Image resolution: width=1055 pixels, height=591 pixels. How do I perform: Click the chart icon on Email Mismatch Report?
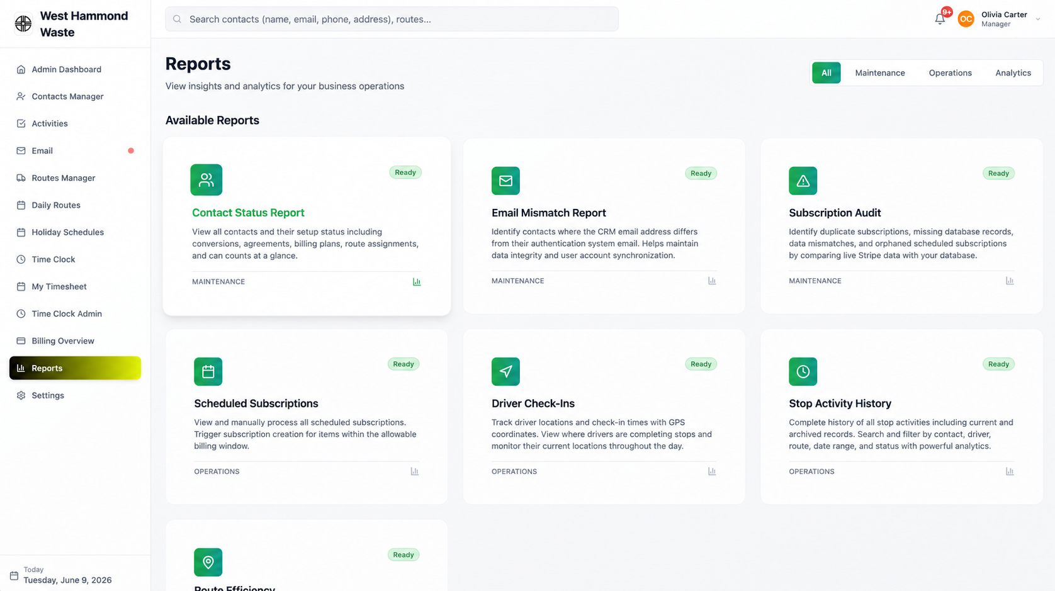point(712,281)
